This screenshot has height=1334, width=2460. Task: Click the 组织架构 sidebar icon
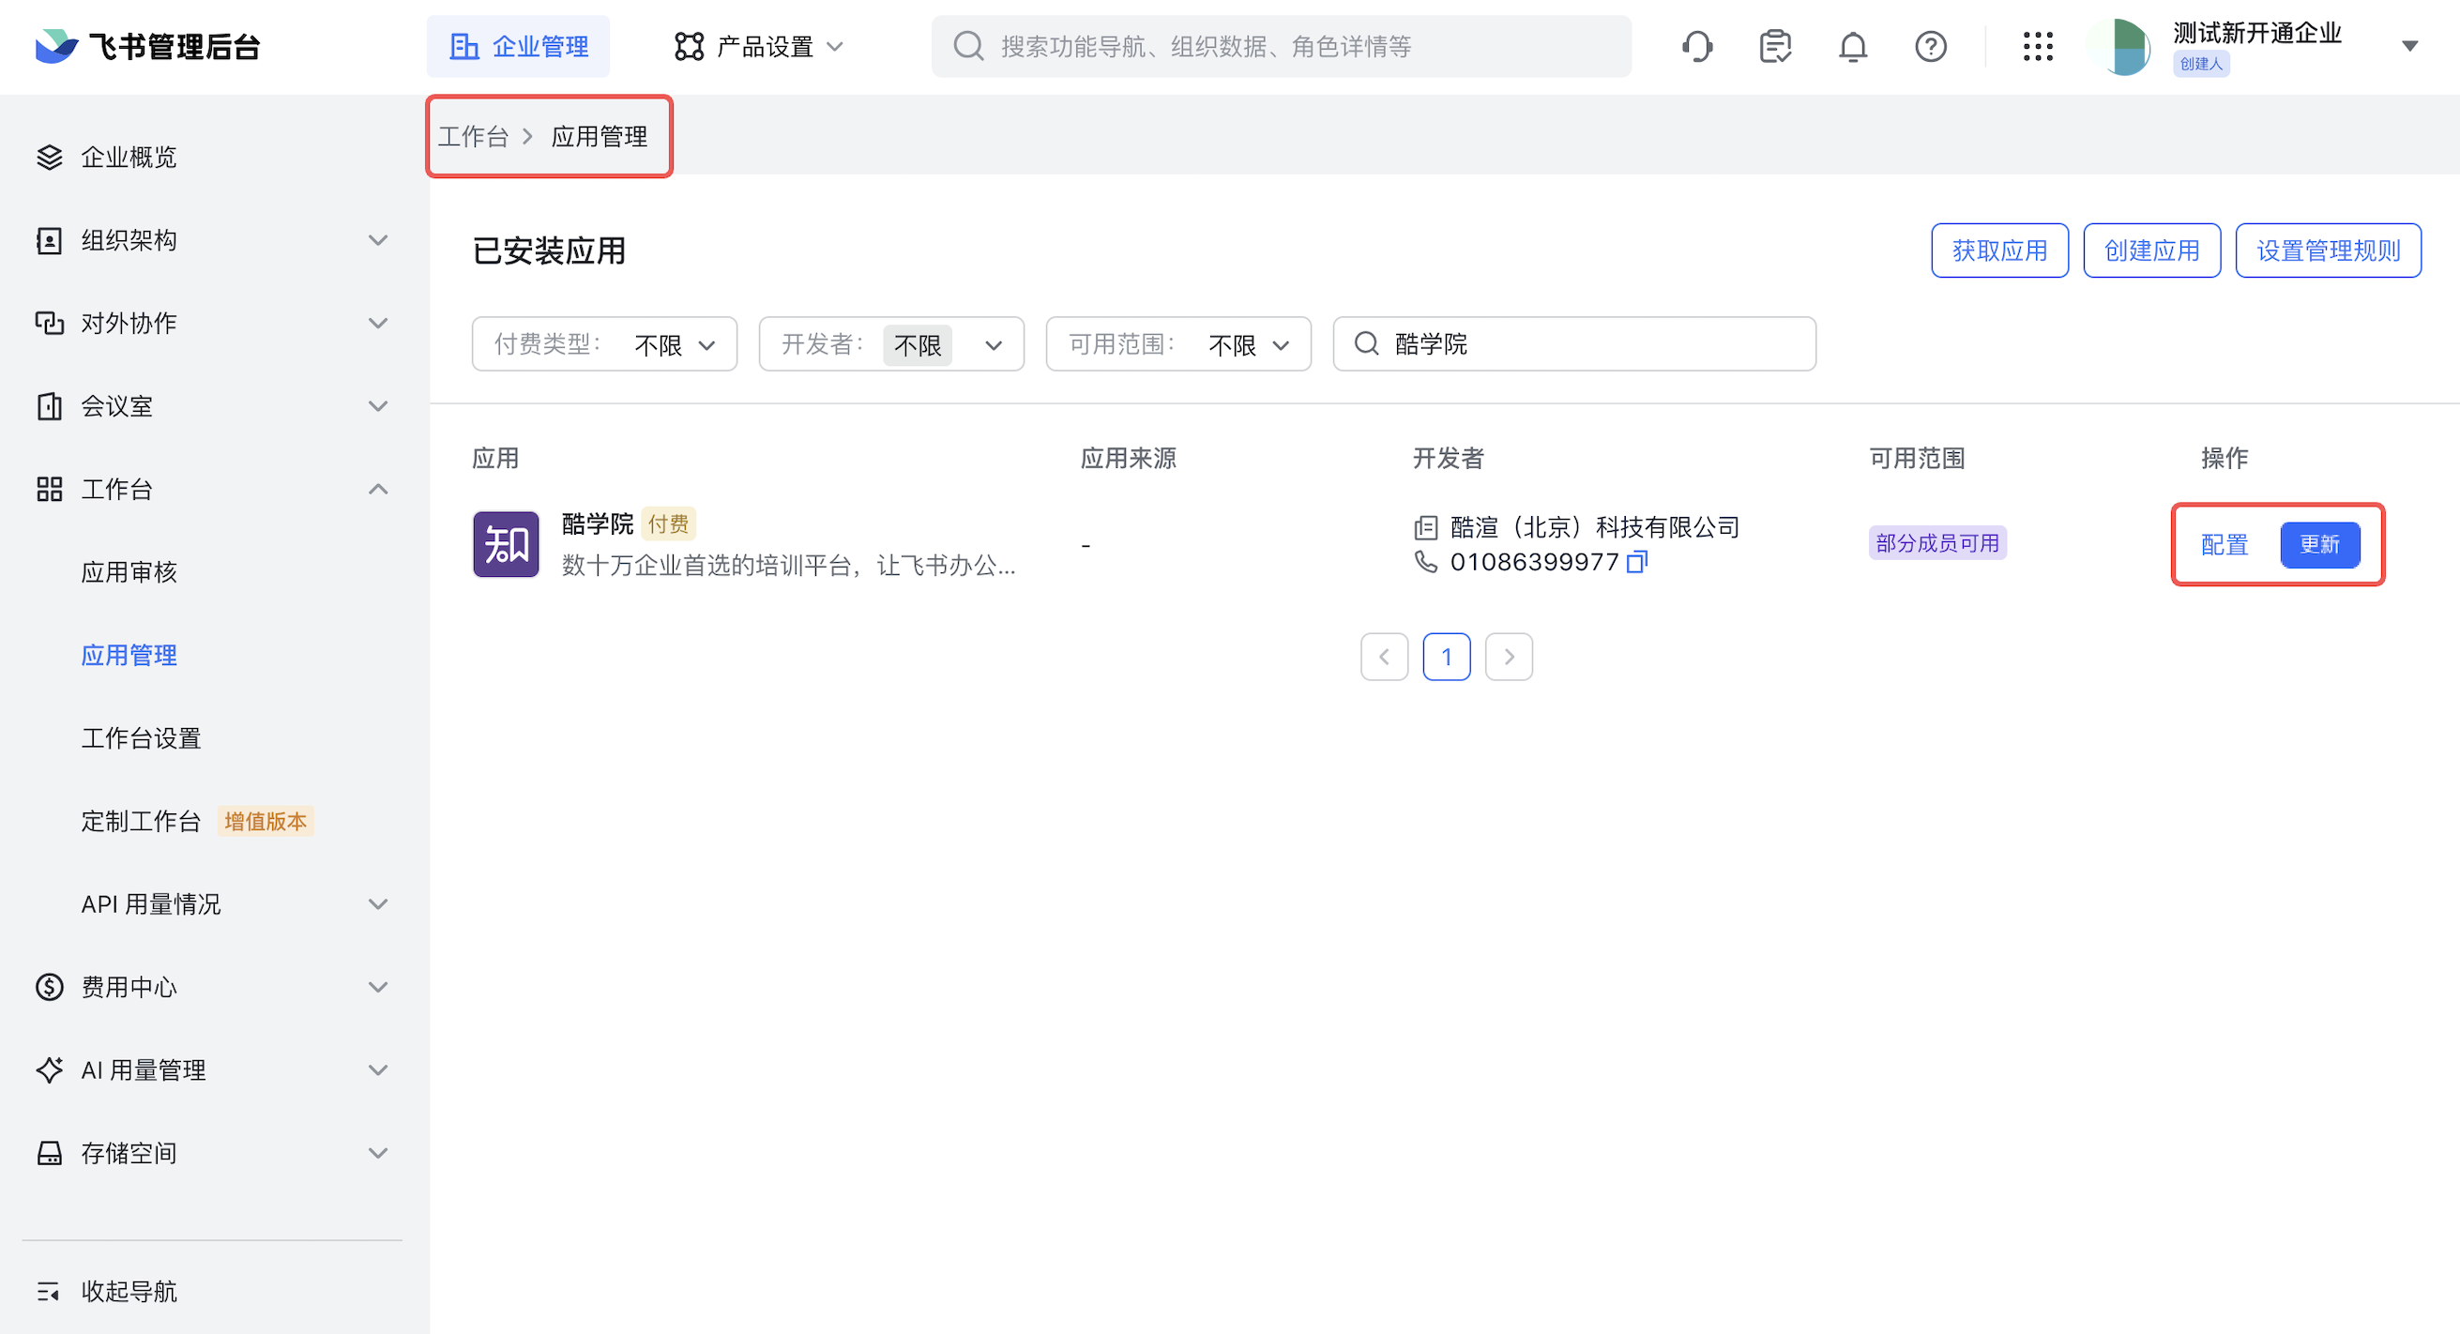point(49,239)
